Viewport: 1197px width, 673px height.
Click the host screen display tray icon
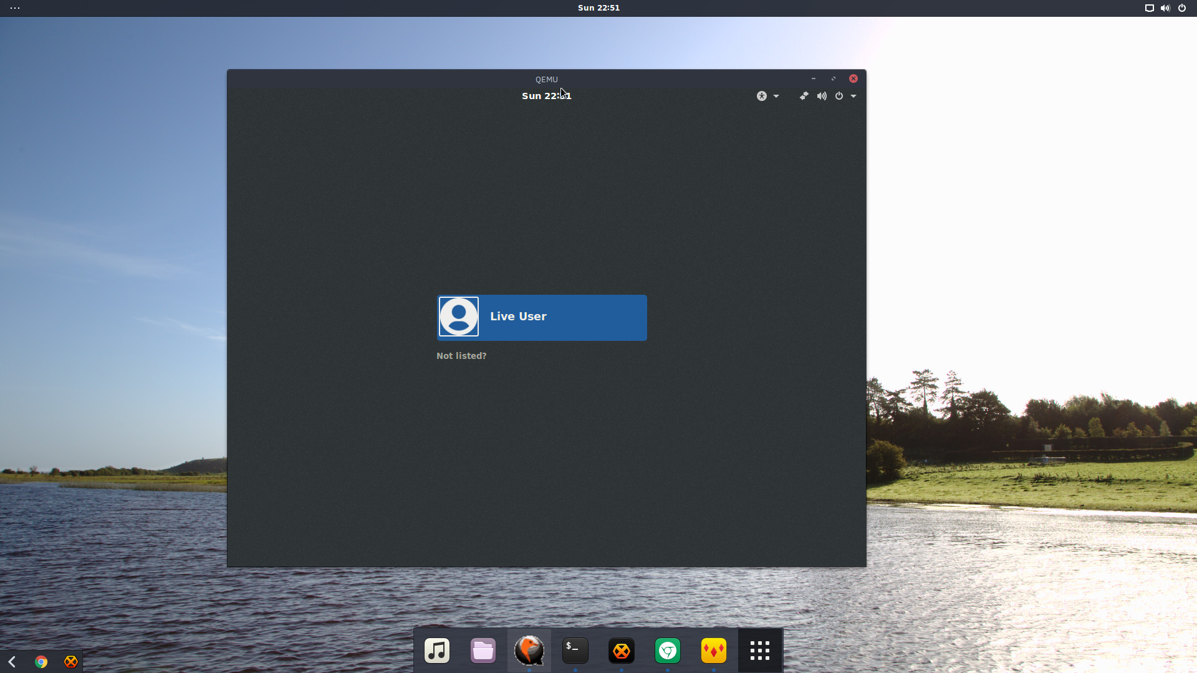1149,8
